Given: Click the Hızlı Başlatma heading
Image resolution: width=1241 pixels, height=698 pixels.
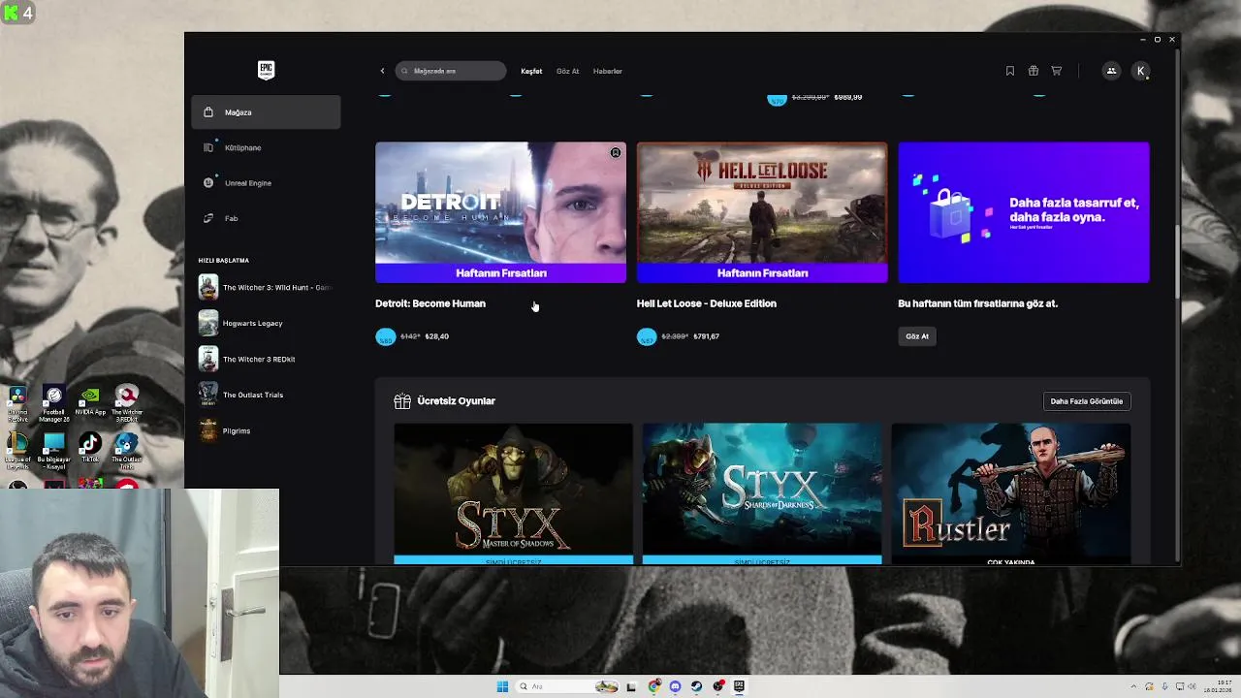Looking at the screenshot, I should [x=224, y=260].
